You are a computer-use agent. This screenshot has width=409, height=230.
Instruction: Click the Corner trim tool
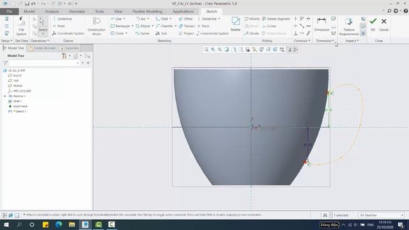[x=270, y=26]
